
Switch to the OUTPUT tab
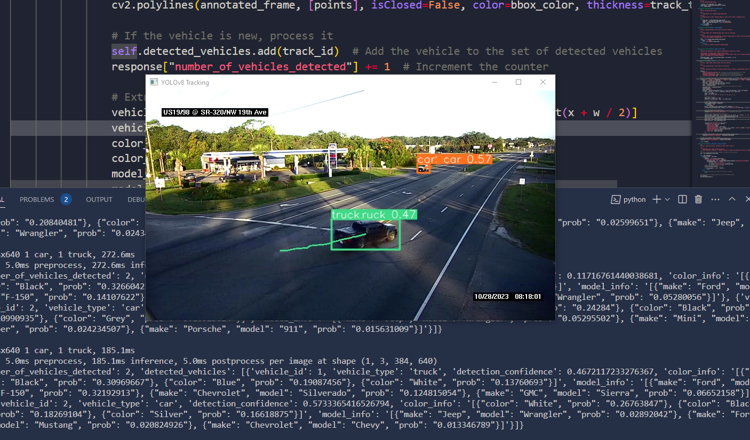coord(99,200)
